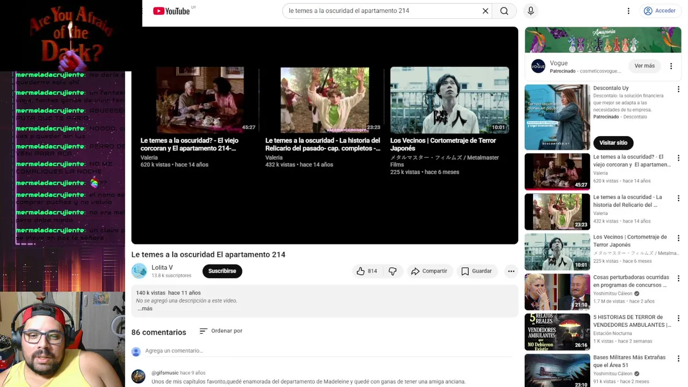The image size is (688, 387).
Task: Open Lolita V channel avatar
Action: click(139, 271)
